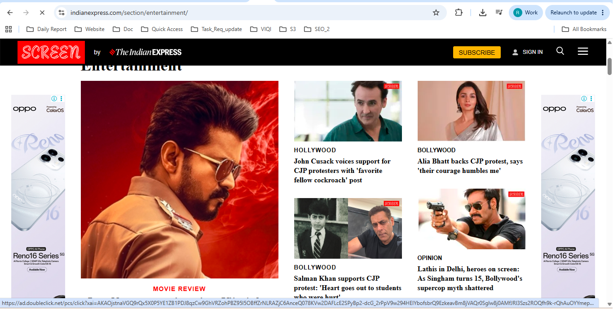Open Lathis in Delhi Singham headline

point(470,278)
